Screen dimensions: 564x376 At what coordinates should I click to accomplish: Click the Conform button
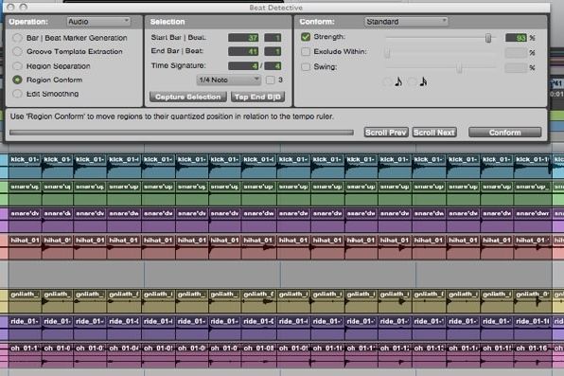tap(505, 133)
